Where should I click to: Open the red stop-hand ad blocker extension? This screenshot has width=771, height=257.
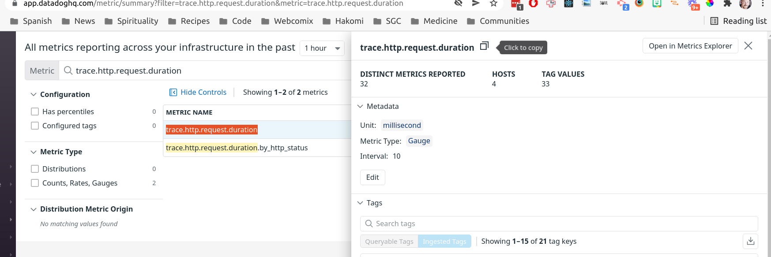point(533,4)
